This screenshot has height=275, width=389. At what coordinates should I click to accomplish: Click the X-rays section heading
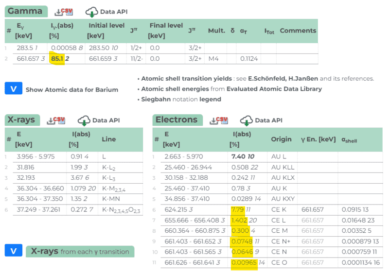(x=22, y=120)
